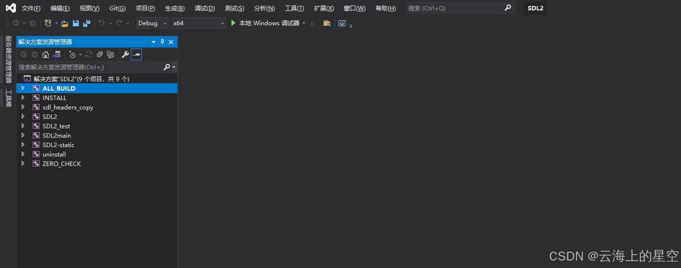The image size is (681, 268).
Task: Open the 视图(V) menu
Action: pos(90,8)
